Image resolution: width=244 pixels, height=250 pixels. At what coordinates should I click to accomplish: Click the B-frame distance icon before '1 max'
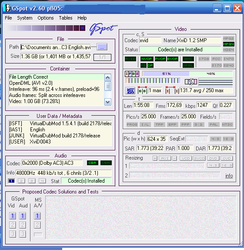142,90
